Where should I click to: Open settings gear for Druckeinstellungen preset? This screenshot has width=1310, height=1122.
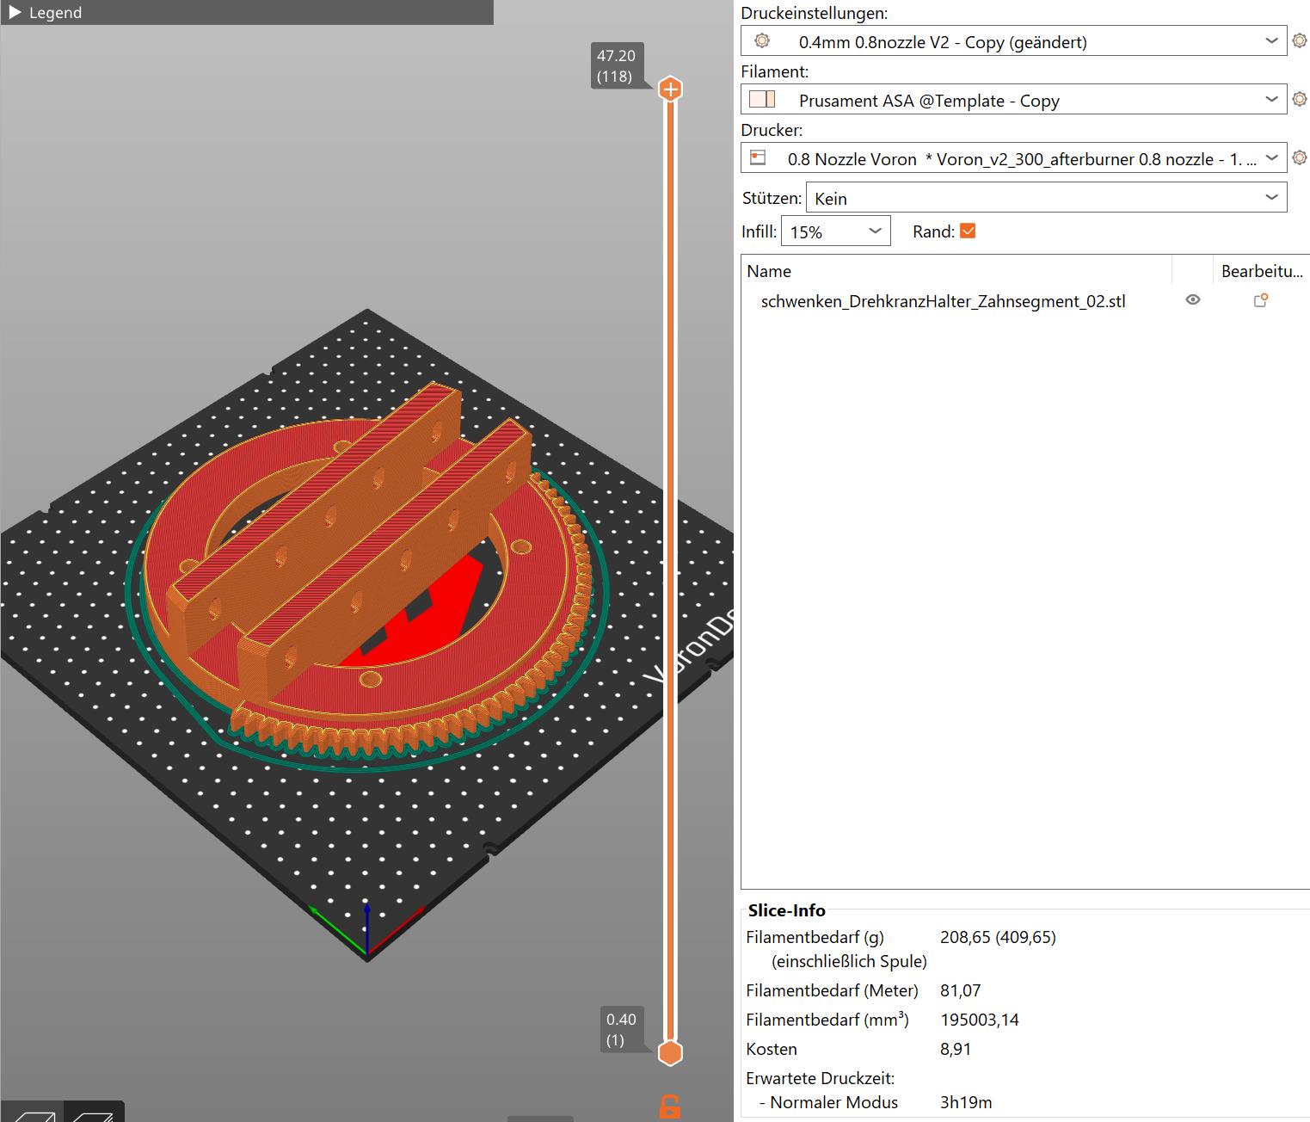tap(1300, 40)
